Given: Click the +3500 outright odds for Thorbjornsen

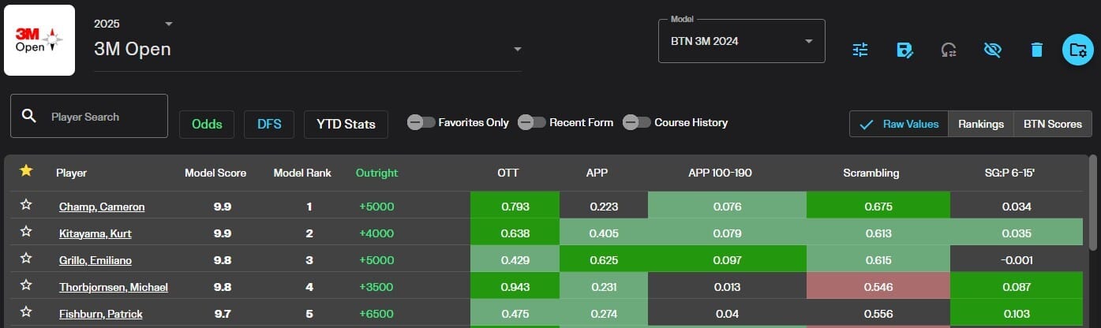Looking at the screenshot, I should [x=376, y=287].
